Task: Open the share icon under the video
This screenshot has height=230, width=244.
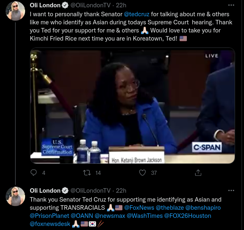Action: 198,172
